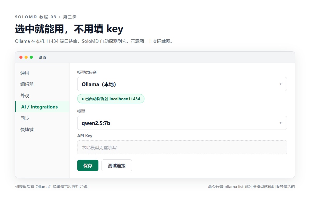Open 快捷键 settings section
The image size is (310, 203).
pyautogui.click(x=42, y=130)
